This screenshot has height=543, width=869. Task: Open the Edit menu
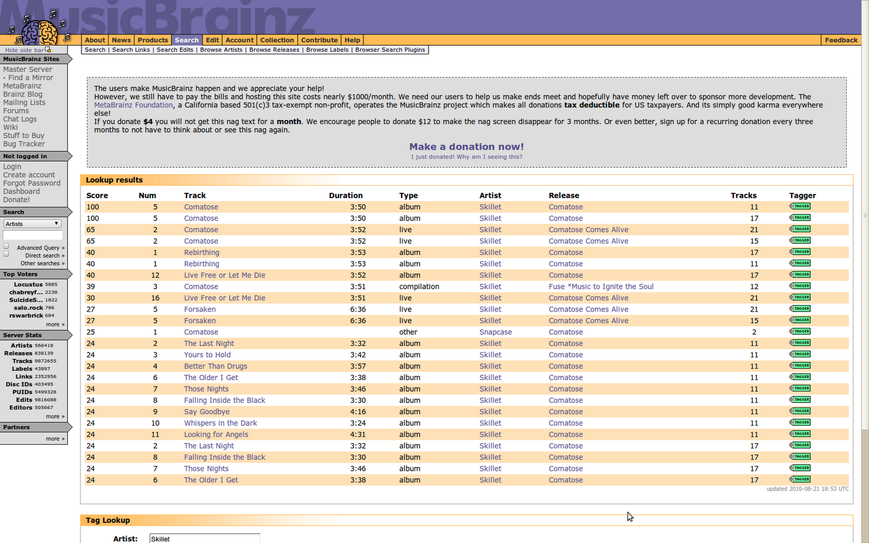212,40
